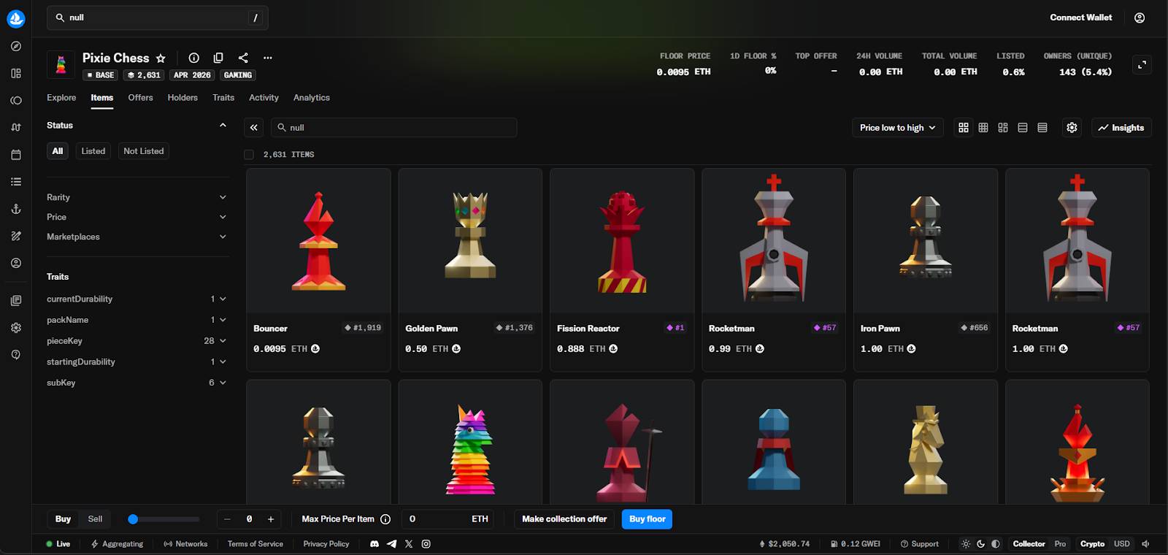Favorite Pixie Chess with the star icon
The image size is (1168, 555).
tap(161, 58)
